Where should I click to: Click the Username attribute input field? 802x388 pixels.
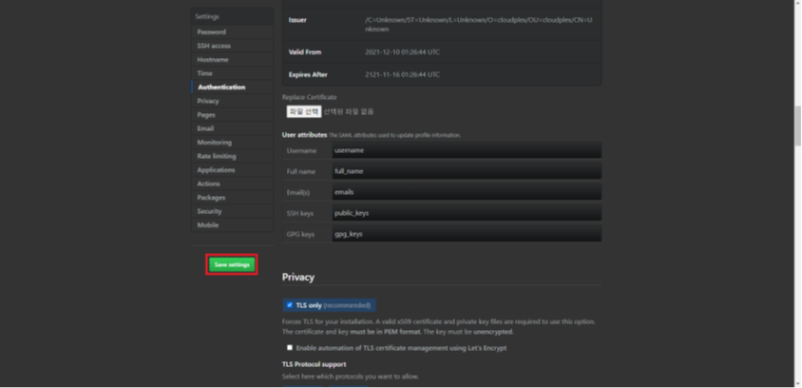click(x=466, y=150)
